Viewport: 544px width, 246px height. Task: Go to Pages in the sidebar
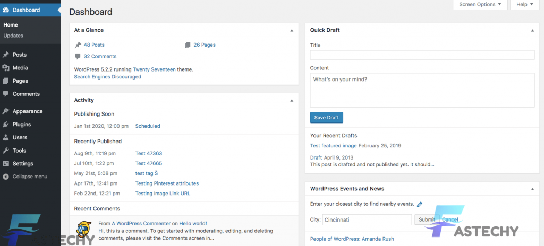tap(20, 81)
